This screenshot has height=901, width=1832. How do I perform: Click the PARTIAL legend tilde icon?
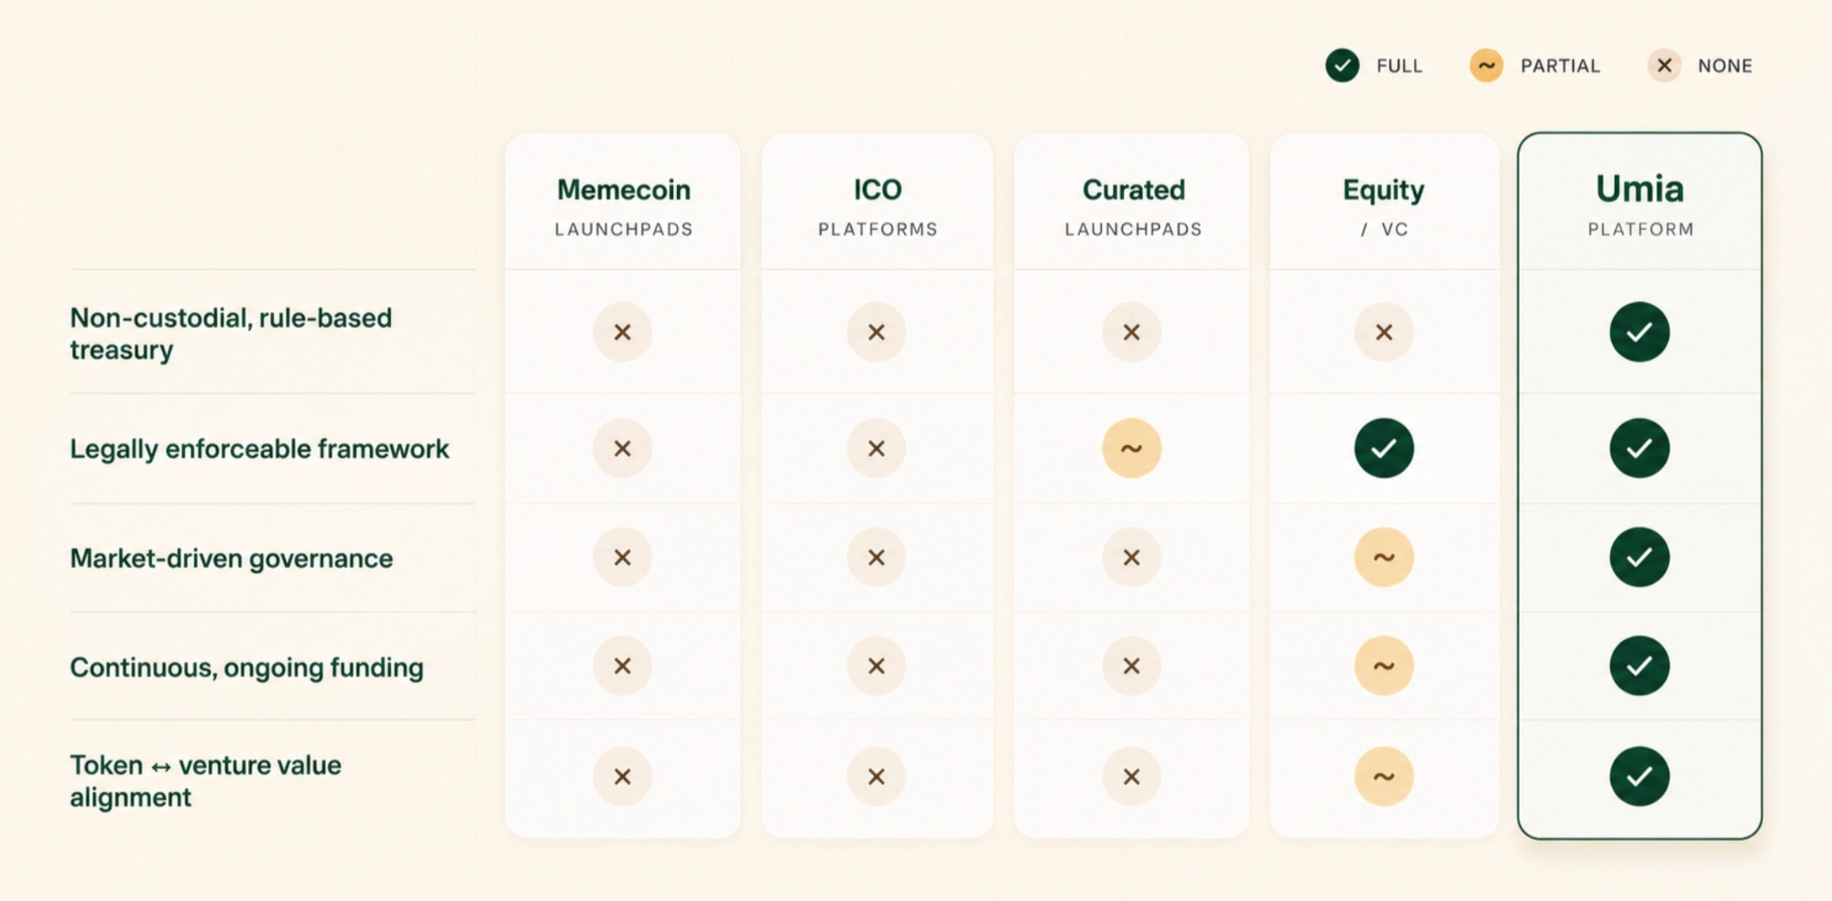pyautogui.click(x=1486, y=66)
